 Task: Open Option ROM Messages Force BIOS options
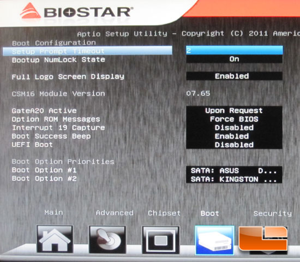(234, 119)
